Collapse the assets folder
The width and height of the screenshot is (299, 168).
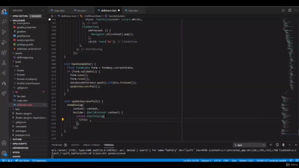coord(28,53)
